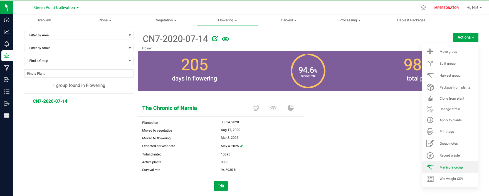489x196 pixels.
Task: Toggle the gray eye icon in Chronic of Narnia card
Action: point(273,108)
